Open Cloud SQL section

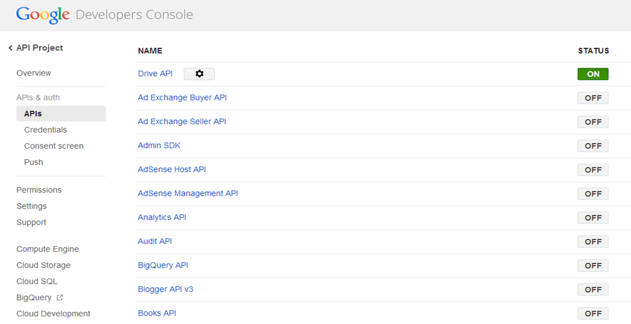(x=37, y=281)
